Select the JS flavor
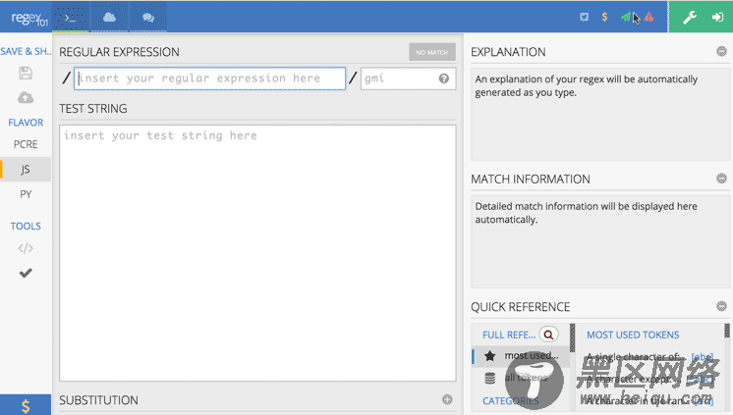Viewport: 733px width, 415px height. tap(26, 169)
